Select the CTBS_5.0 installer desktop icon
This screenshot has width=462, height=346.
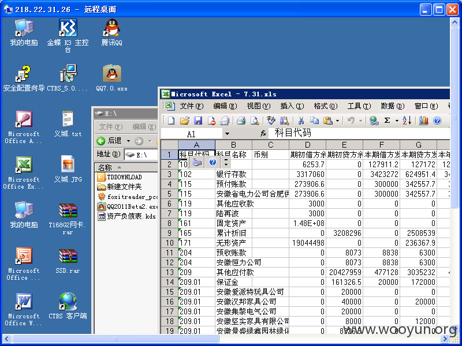point(68,78)
